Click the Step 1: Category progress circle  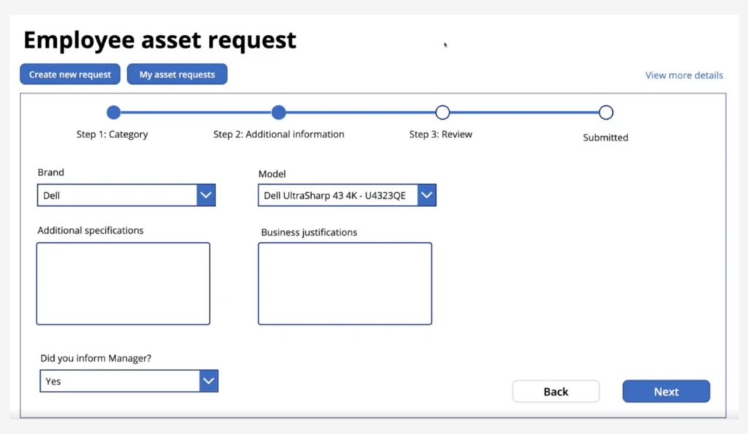(x=113, y=113)
